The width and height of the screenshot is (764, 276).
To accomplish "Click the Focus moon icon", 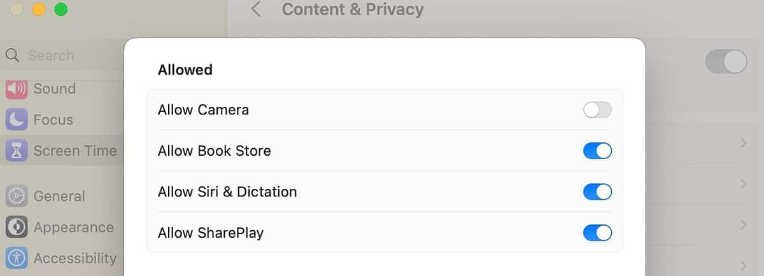I will [x=17, y=120].
